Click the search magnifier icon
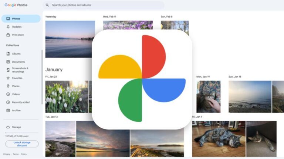The height and width of the screenshot is (159, 284). click(x=47, y=5)
